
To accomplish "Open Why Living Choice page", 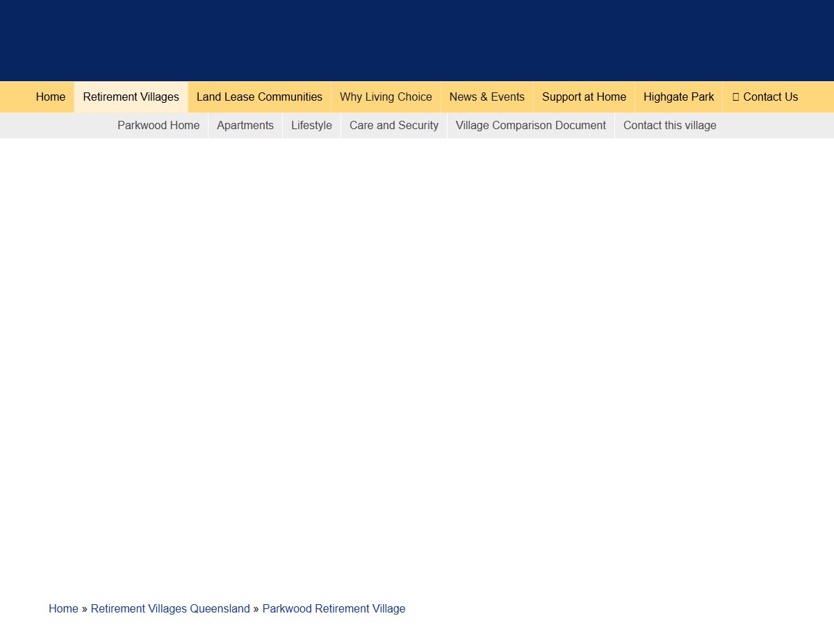I will pos(386,97).
